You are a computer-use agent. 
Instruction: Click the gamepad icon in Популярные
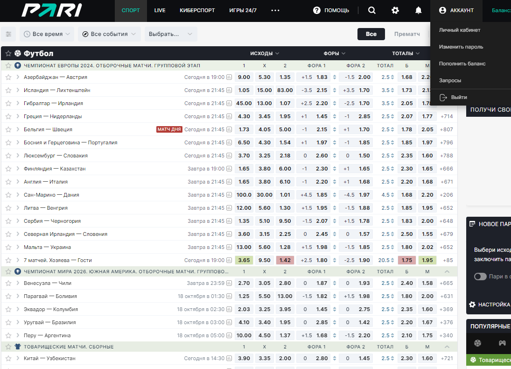click(x=502, y=343)
